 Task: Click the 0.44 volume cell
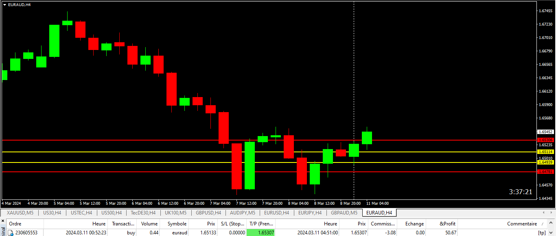(154, 233)
